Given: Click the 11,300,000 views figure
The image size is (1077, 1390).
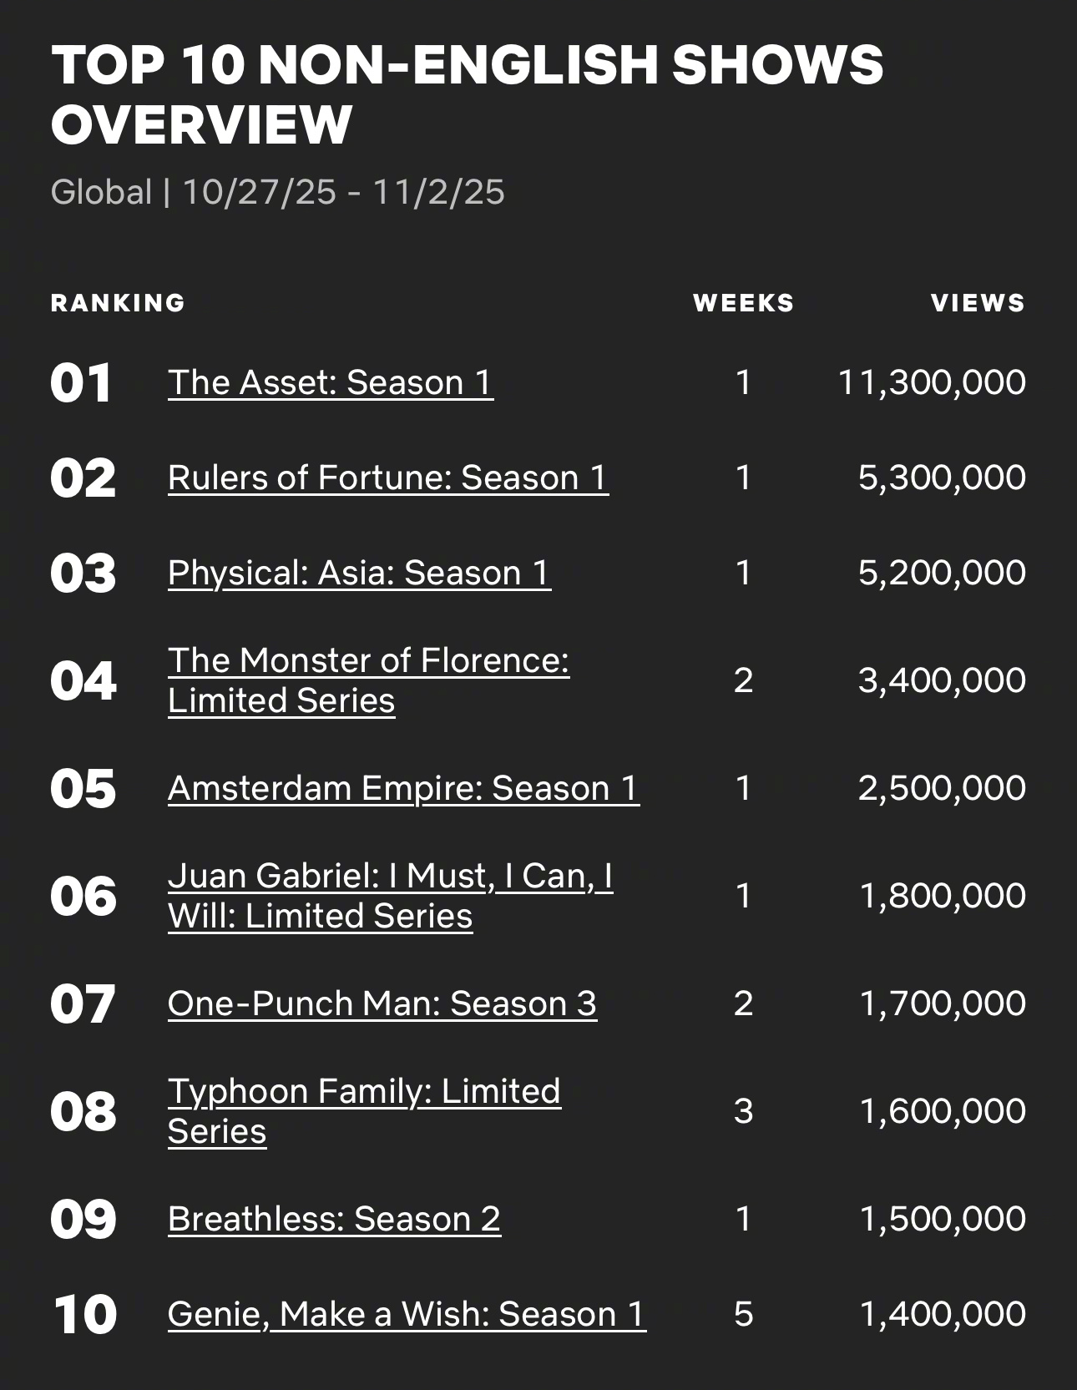Looking at the screenshot, I should coord(932,382).
